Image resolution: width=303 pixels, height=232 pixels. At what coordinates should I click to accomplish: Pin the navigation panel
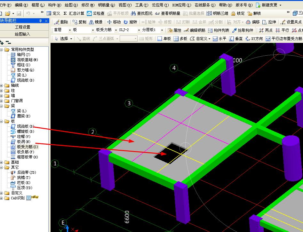[40, 21]
